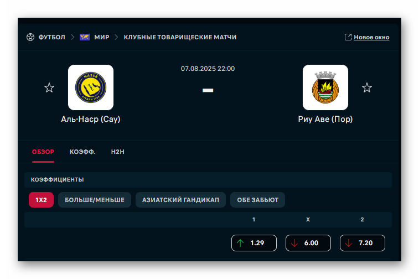419x279 pixels.
Task: Favorite Rio Ave with the star icon
Action: click(367, 87)
